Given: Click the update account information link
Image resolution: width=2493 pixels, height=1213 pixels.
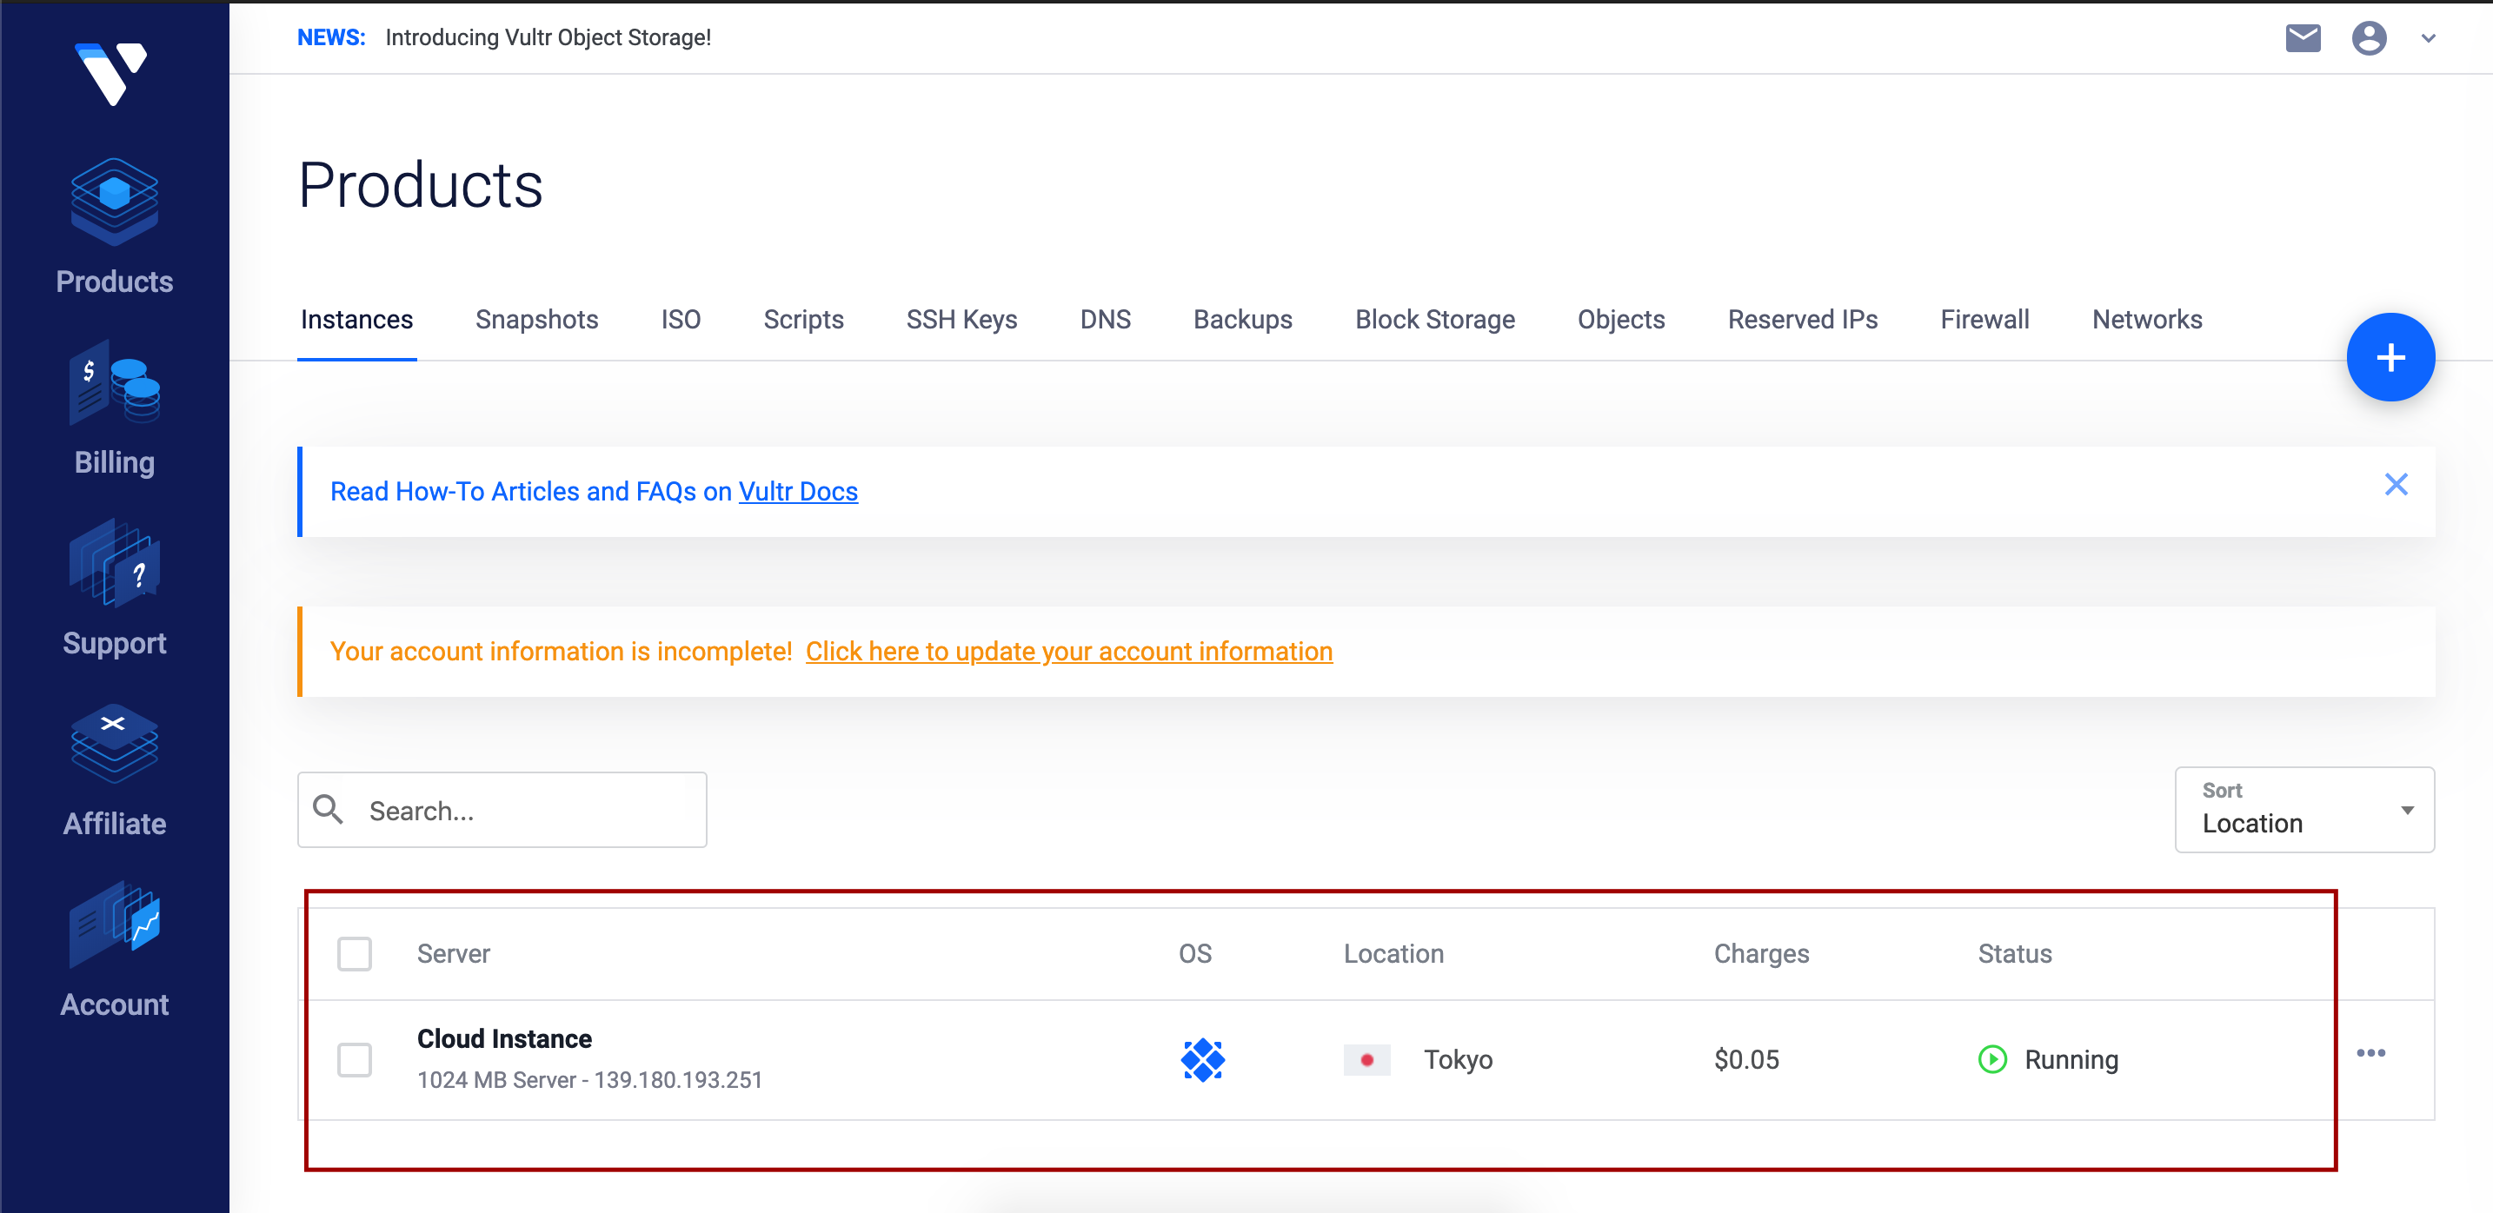Looking at the screenshot, I should pos(1068,651).
